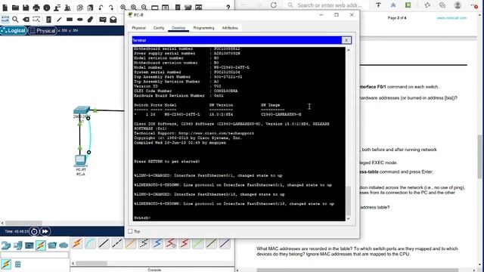Choose the Copper Cross-Over dashed cable
The image size is (484, 272).
(x=117, y=243)
